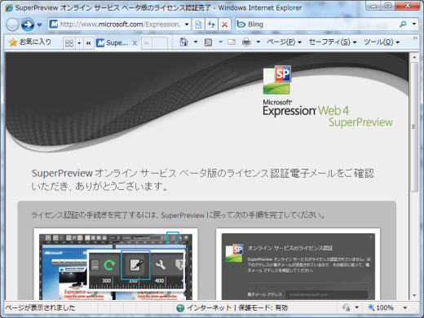This screenshot has height=318, width=424.
Task: Open the ツール(O) menu
Action: [x=382, y=42]
